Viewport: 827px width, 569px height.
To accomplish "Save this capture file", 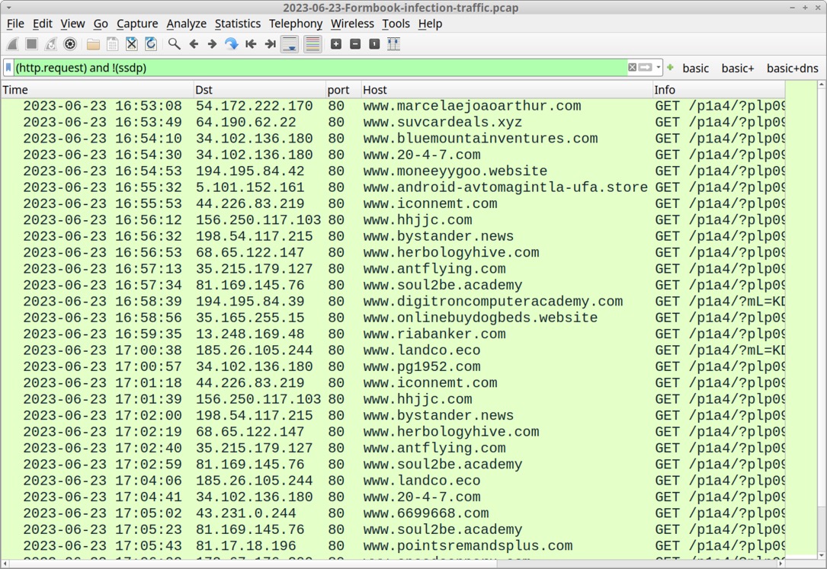I will coord(112,44).
